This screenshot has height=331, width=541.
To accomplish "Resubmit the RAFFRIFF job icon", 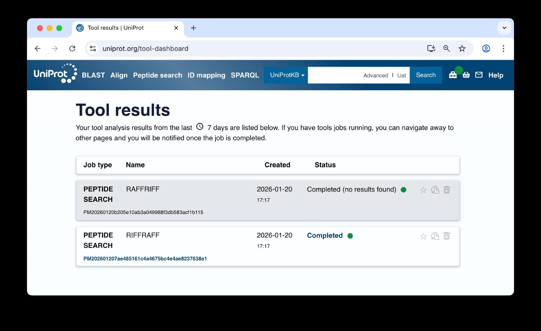I will click(435, 190).
